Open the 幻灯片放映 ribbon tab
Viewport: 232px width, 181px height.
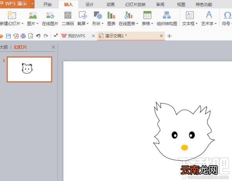[x=135, y=5]
